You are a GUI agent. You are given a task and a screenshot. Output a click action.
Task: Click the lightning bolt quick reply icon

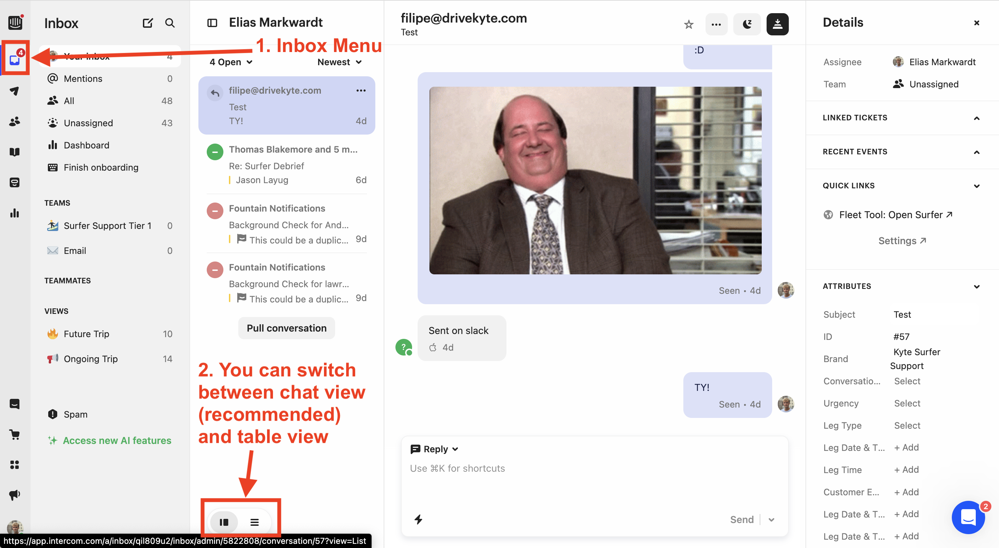pyautogui.click(x=418, y=519)
